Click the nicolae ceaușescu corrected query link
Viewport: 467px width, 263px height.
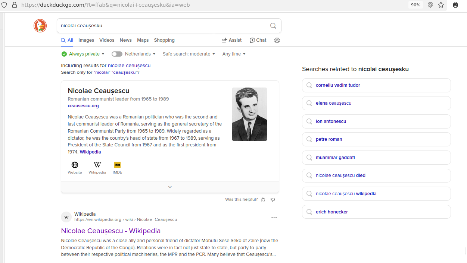pos(129,65)
